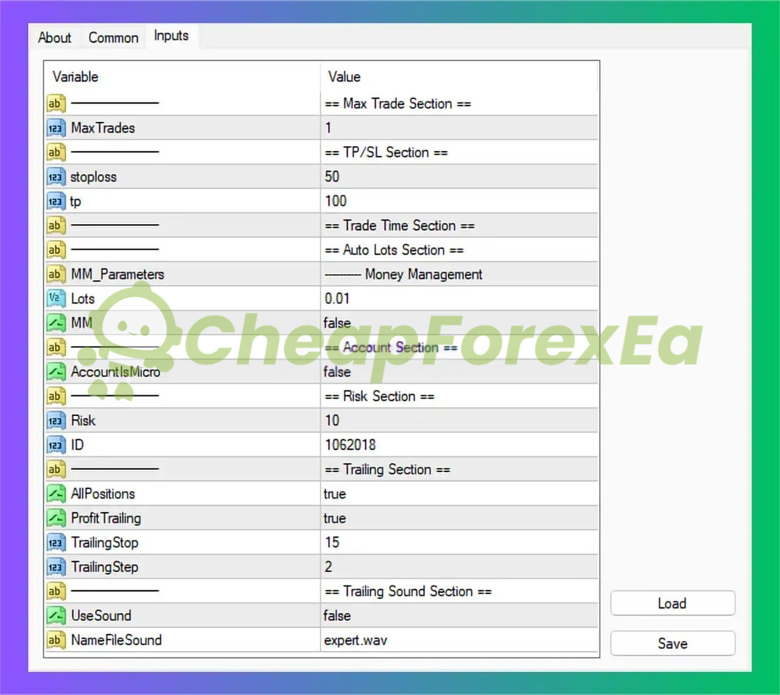Click the integer icon beside TrailingStop
The width and height of the screenshot is (780, 695).
(x=55, y=542)
